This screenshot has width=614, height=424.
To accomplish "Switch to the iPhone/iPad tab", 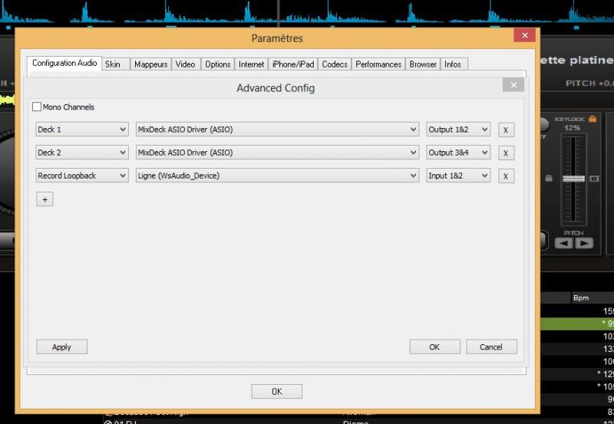I will point(293,64).
